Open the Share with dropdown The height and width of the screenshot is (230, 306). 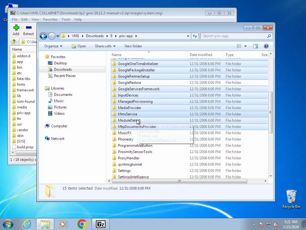[105, 46]
